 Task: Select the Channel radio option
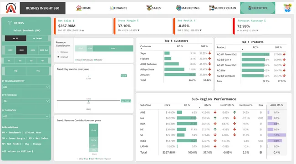point(58,57)
